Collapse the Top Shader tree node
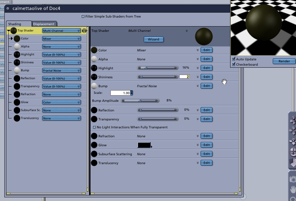 [9, 31]
